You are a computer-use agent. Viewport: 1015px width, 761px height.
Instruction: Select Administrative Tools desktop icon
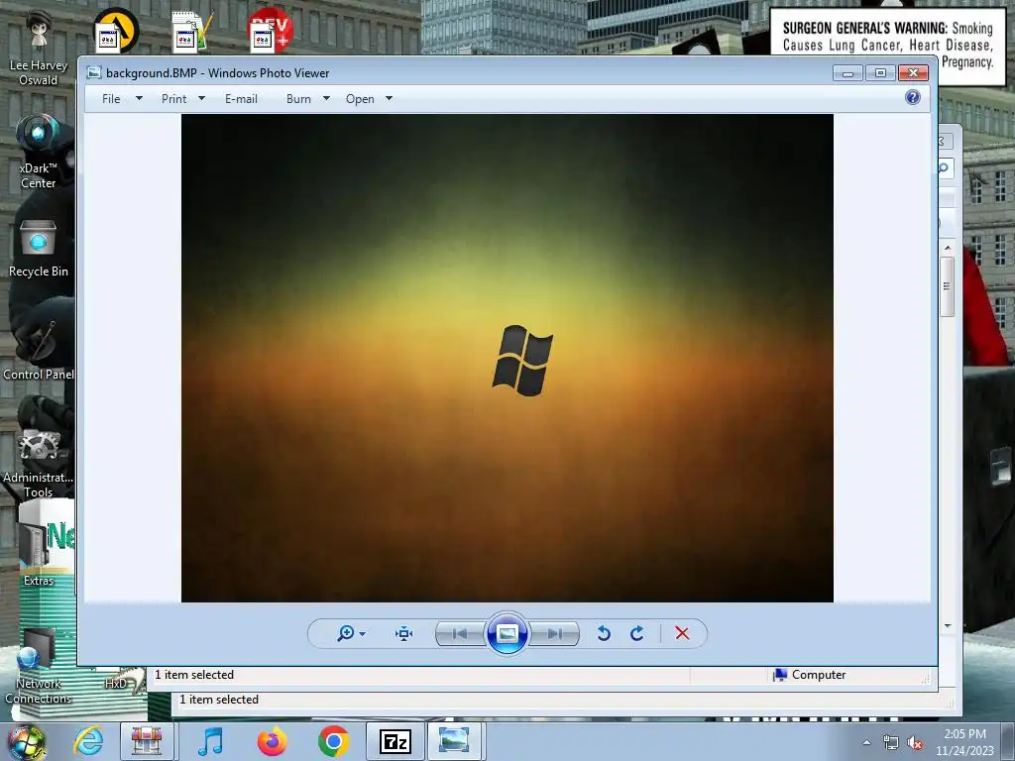(x=39, y=463)
